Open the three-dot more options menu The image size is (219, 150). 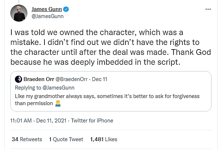pos(208,9)
